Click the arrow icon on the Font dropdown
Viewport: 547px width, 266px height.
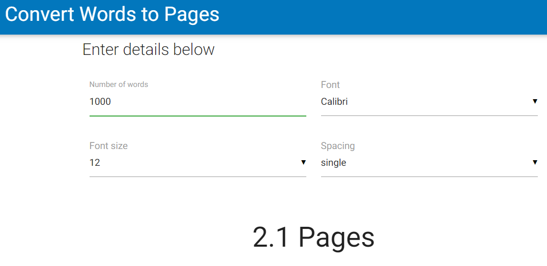535,101
